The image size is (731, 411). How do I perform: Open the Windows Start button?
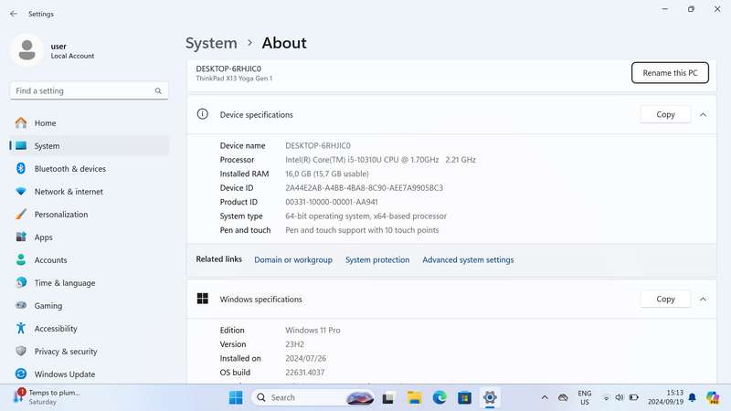point(236,397)
